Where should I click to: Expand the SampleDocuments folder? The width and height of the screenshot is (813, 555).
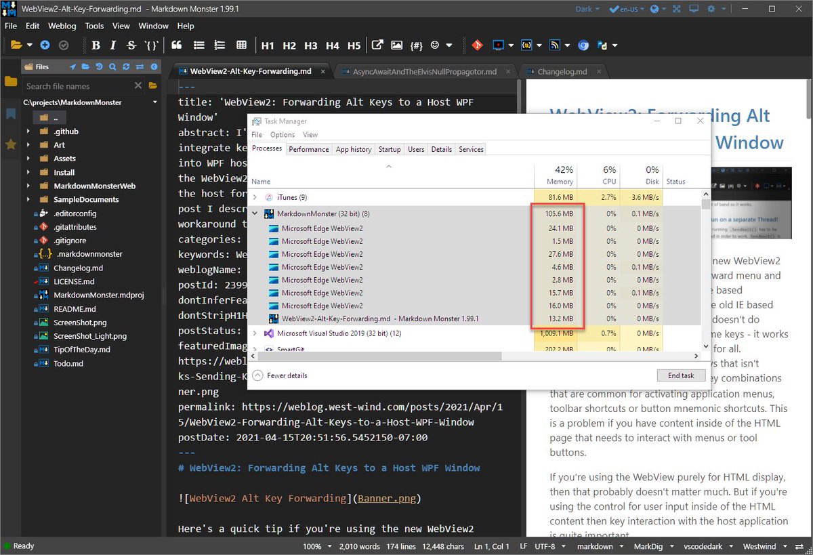28,199
